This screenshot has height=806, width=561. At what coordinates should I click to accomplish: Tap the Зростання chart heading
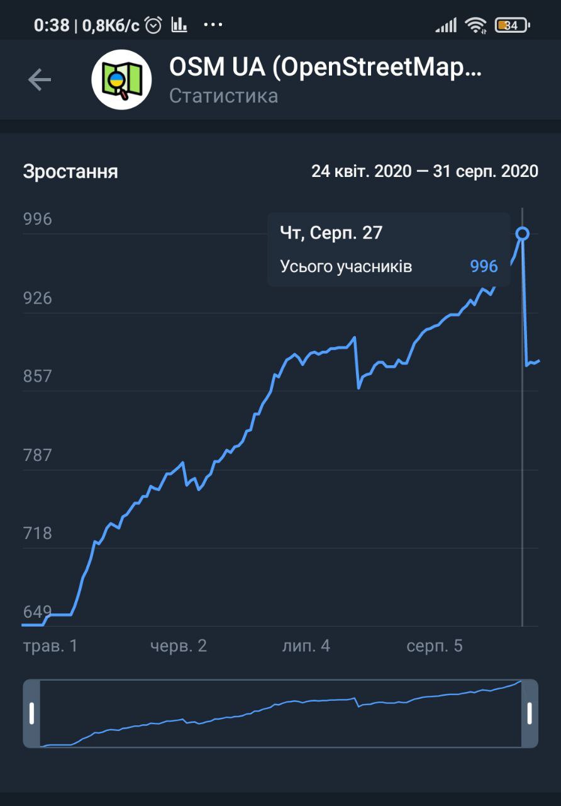[70, 172]
